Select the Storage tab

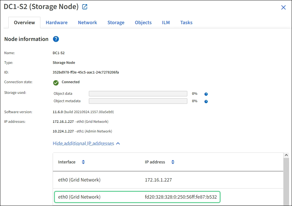[116, 23]
